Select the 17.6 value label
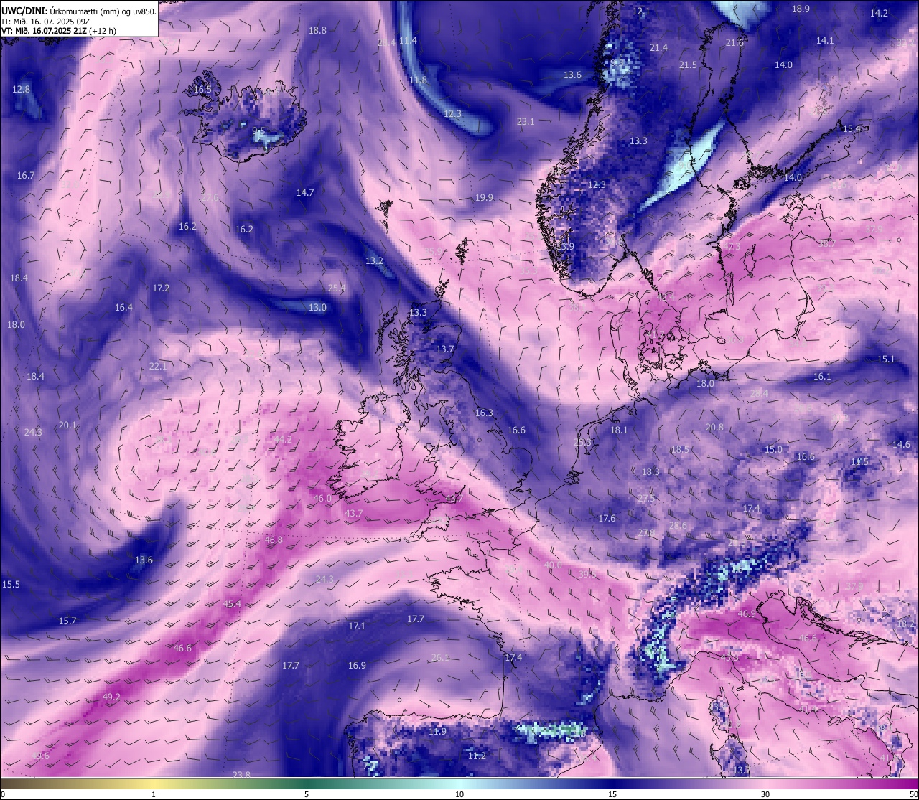The width and height of the screenshot is (919, 800). coord(607,519)
